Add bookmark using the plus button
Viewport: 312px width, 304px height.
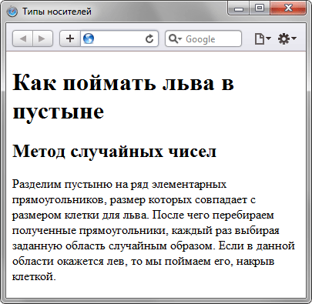(70, 38)
